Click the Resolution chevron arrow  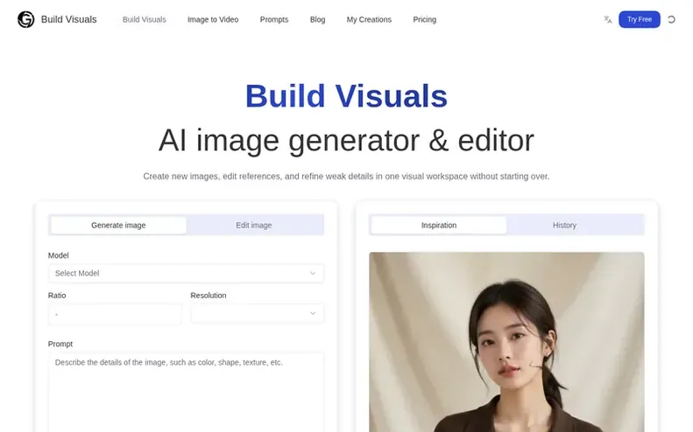coord(313,313)
